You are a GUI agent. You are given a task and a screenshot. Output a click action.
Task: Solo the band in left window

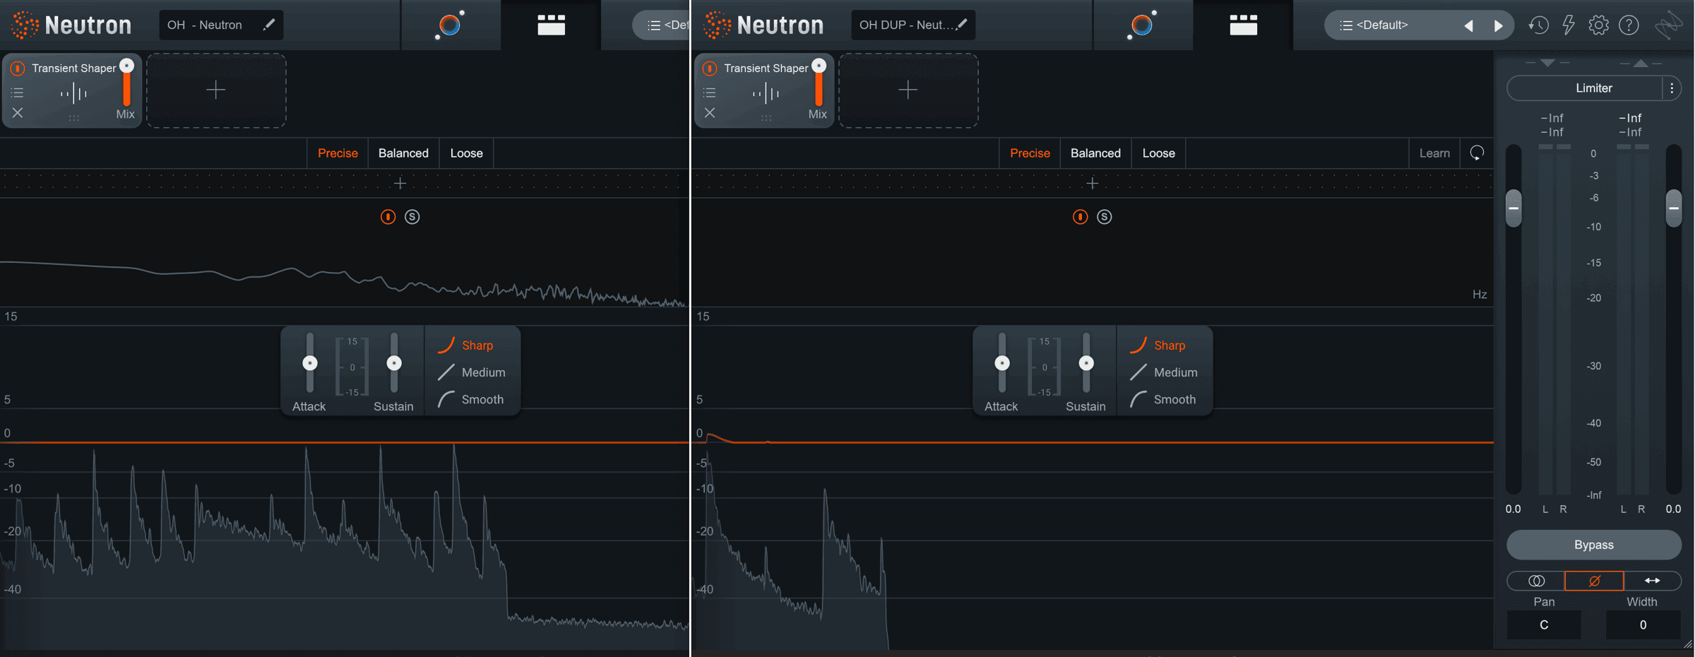coord(412,217)
